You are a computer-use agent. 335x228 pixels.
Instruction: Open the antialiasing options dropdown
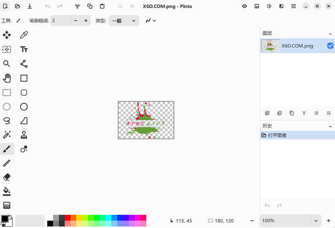[150, 21]
